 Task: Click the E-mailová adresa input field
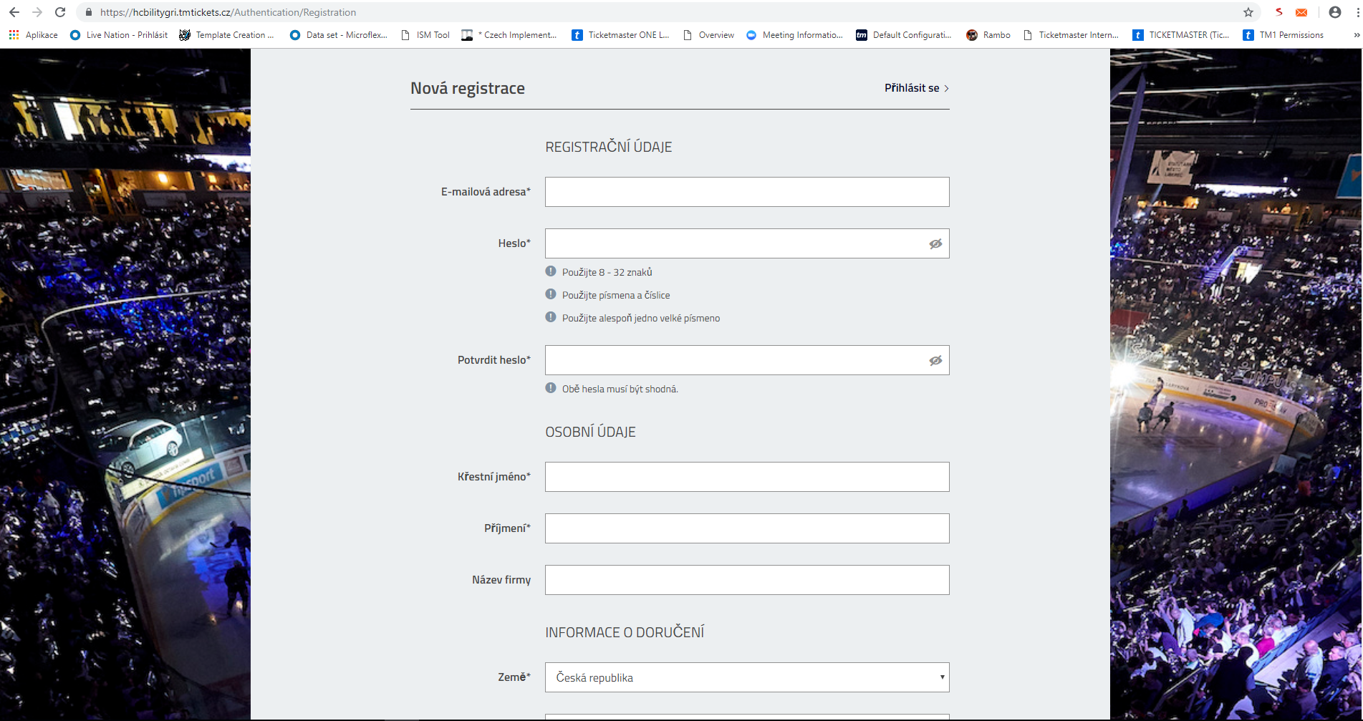tap(747, 192)
